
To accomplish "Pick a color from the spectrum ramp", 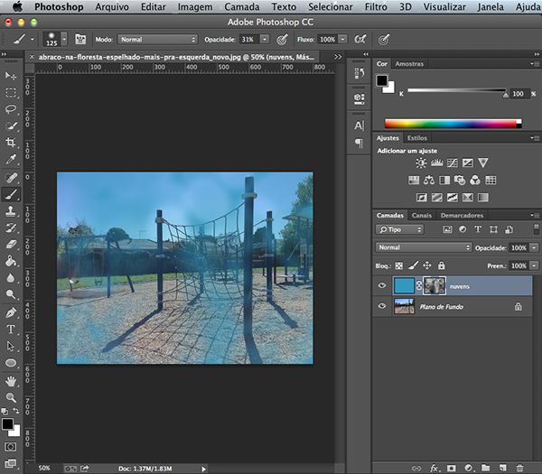I will point(453,124).
